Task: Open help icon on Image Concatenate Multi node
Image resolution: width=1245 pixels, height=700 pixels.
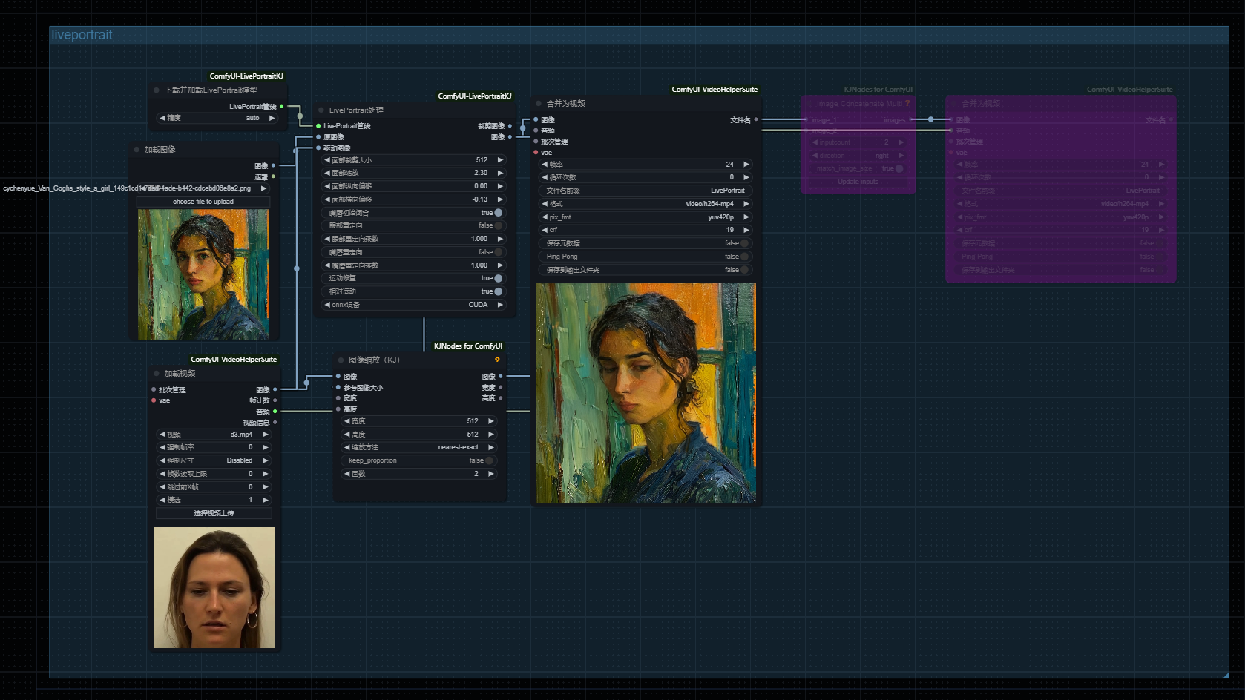Action: click(907, 104)
